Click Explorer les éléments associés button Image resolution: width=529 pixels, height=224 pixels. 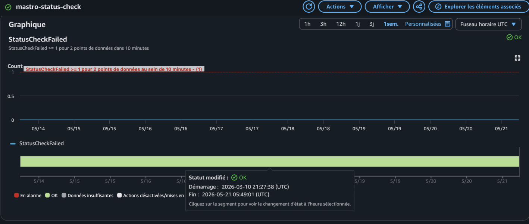[479, 7]
